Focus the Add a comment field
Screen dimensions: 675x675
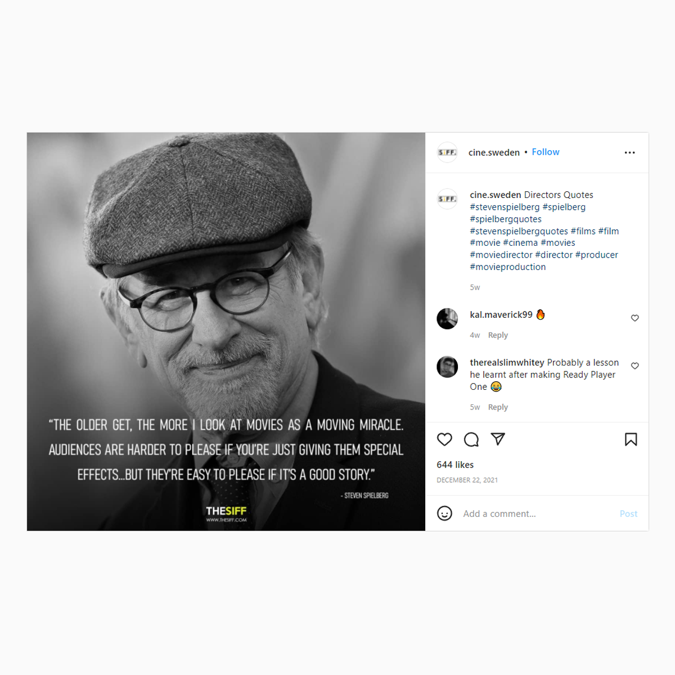pyautogui.click(x=537, y=514)
